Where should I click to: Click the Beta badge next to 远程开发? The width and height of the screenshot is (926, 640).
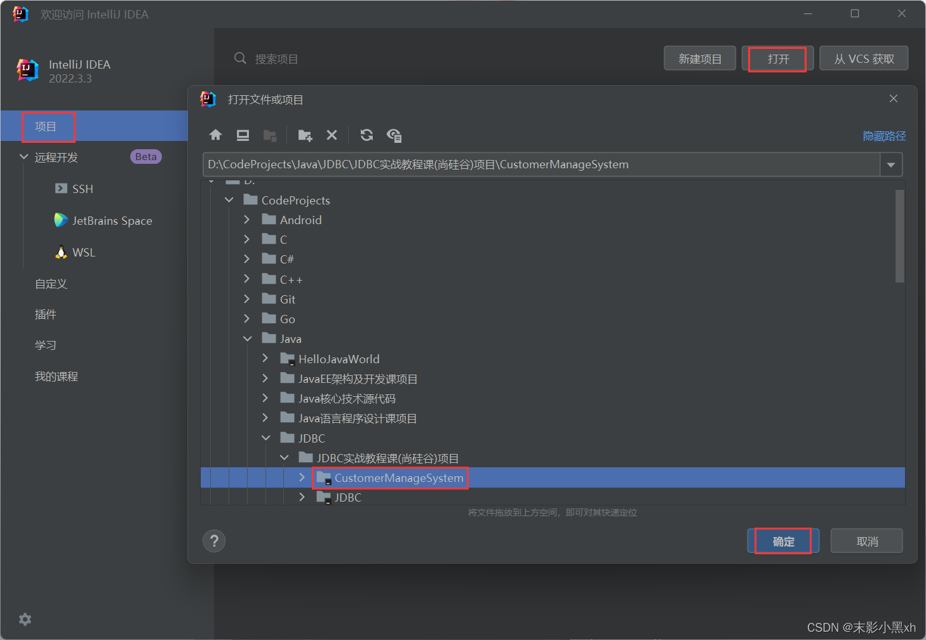[x=146, y=157]
